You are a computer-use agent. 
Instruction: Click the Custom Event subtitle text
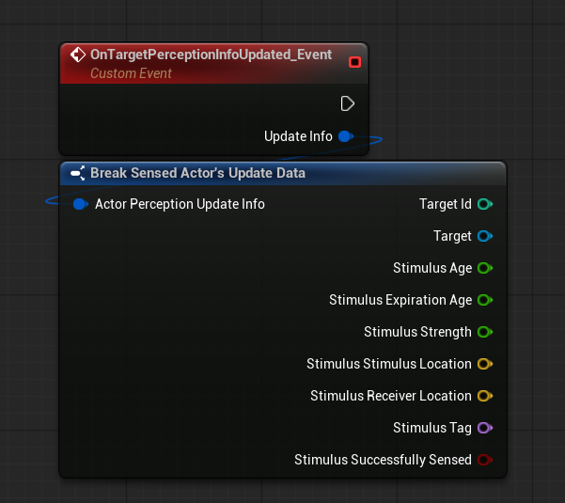point(132,73)
